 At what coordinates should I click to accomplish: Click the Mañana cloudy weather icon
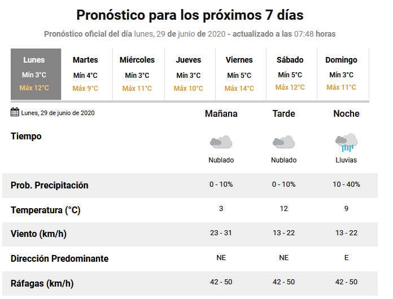click(221, 142)
